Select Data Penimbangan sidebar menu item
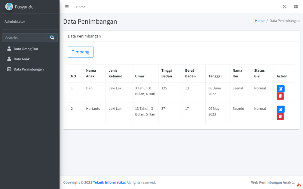The image size is (303, 189). click(29, 69)
